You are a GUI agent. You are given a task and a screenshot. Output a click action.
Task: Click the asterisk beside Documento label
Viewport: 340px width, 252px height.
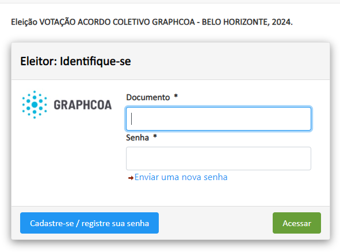point(176,96)
